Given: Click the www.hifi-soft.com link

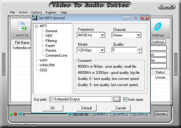Looking at the screenshot, I should pyautogui.click(x=22, y=125).
